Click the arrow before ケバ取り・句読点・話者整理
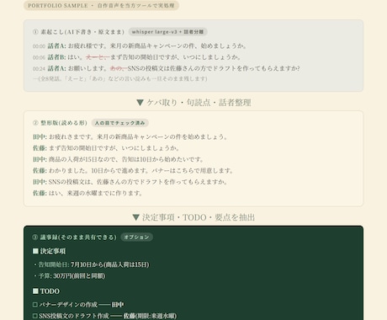 140,103
